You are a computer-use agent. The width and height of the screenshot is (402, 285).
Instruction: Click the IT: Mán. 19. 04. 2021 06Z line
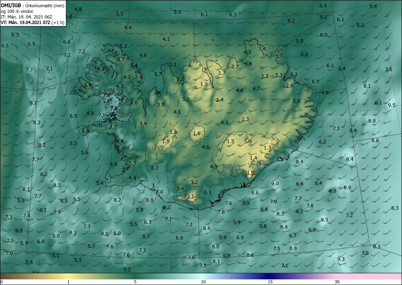(x=27, y=17)
